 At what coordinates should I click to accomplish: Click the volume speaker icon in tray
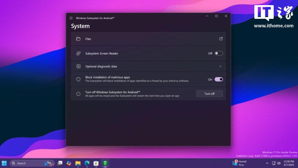(x=279, y=163)
